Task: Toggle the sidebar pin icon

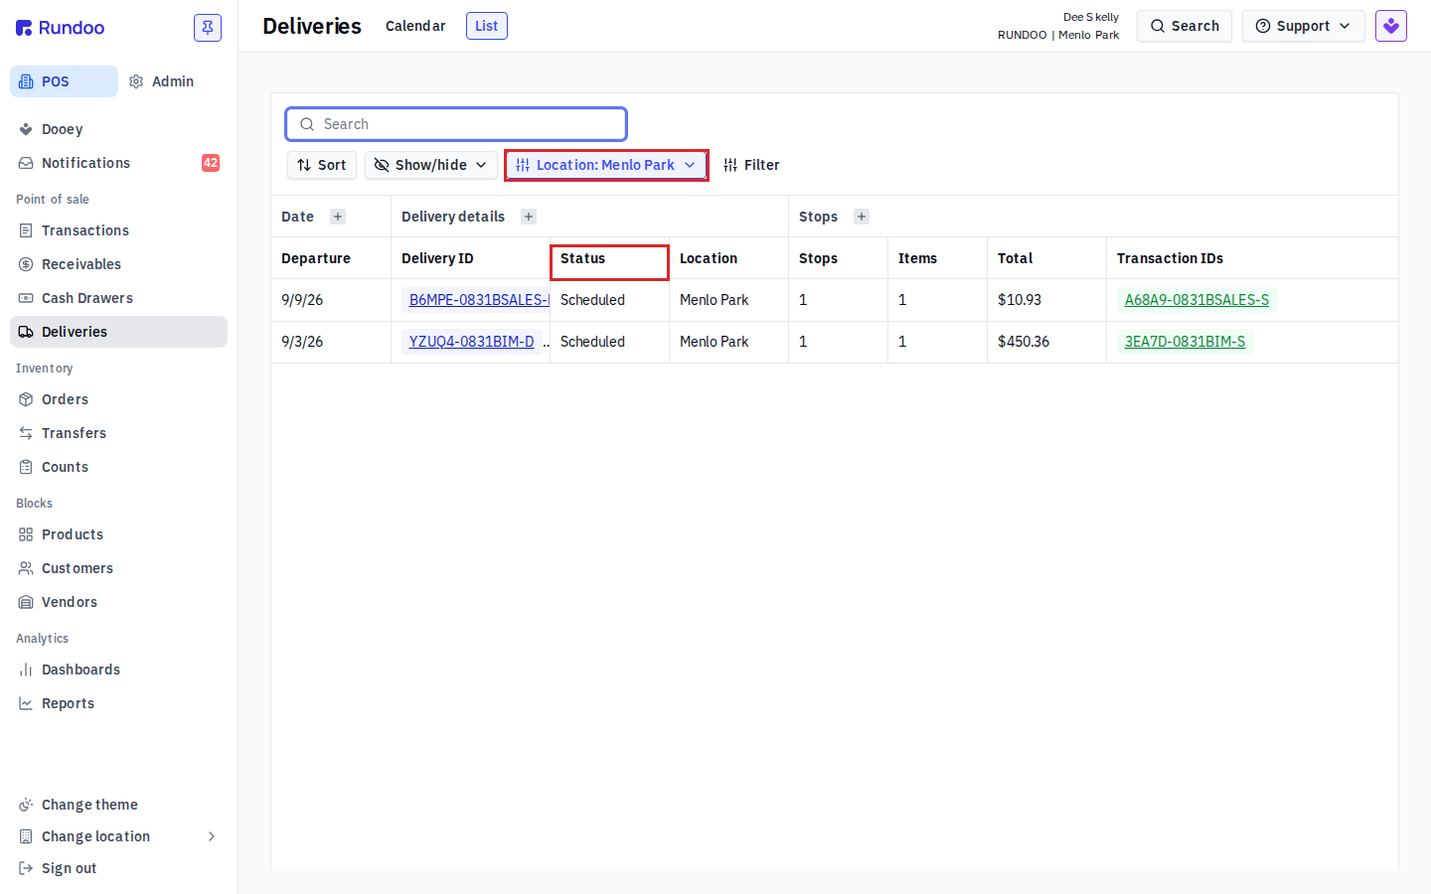Action: (x=208, y=28)
